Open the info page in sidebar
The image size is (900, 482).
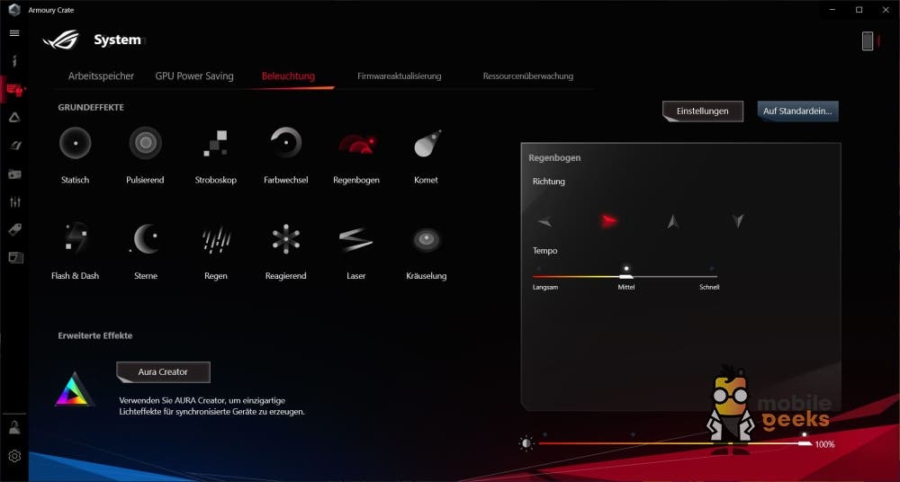[x=15, y=61]
